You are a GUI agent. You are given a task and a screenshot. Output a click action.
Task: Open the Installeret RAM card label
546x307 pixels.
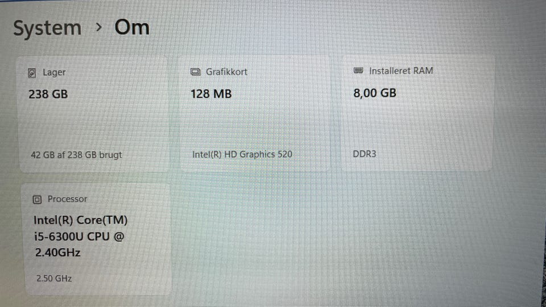click(x=400, y=71)
